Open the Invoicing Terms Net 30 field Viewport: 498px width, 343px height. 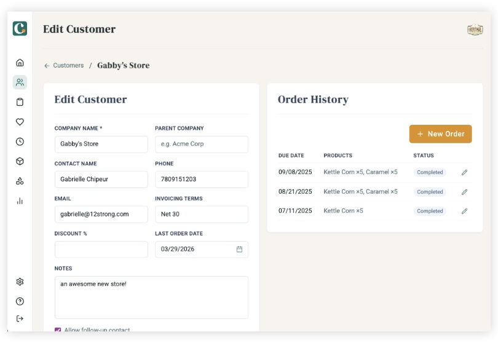coord(201,215)
